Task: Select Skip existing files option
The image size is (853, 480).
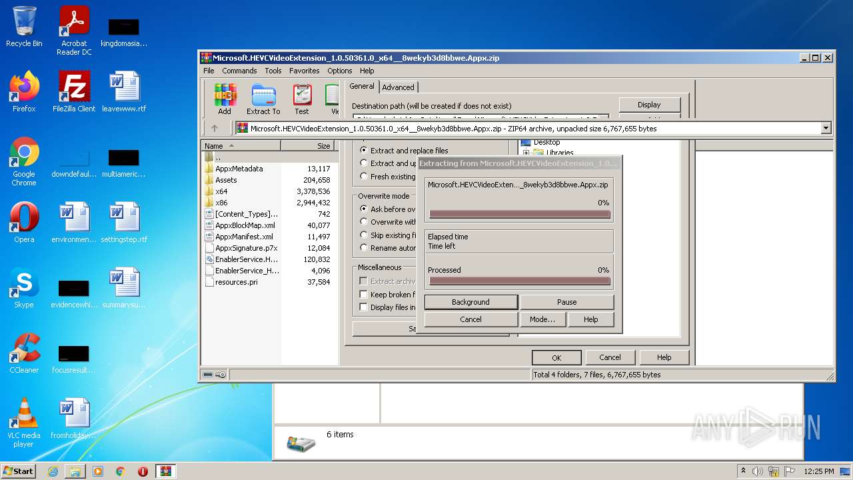Action: tap(388, 235)
